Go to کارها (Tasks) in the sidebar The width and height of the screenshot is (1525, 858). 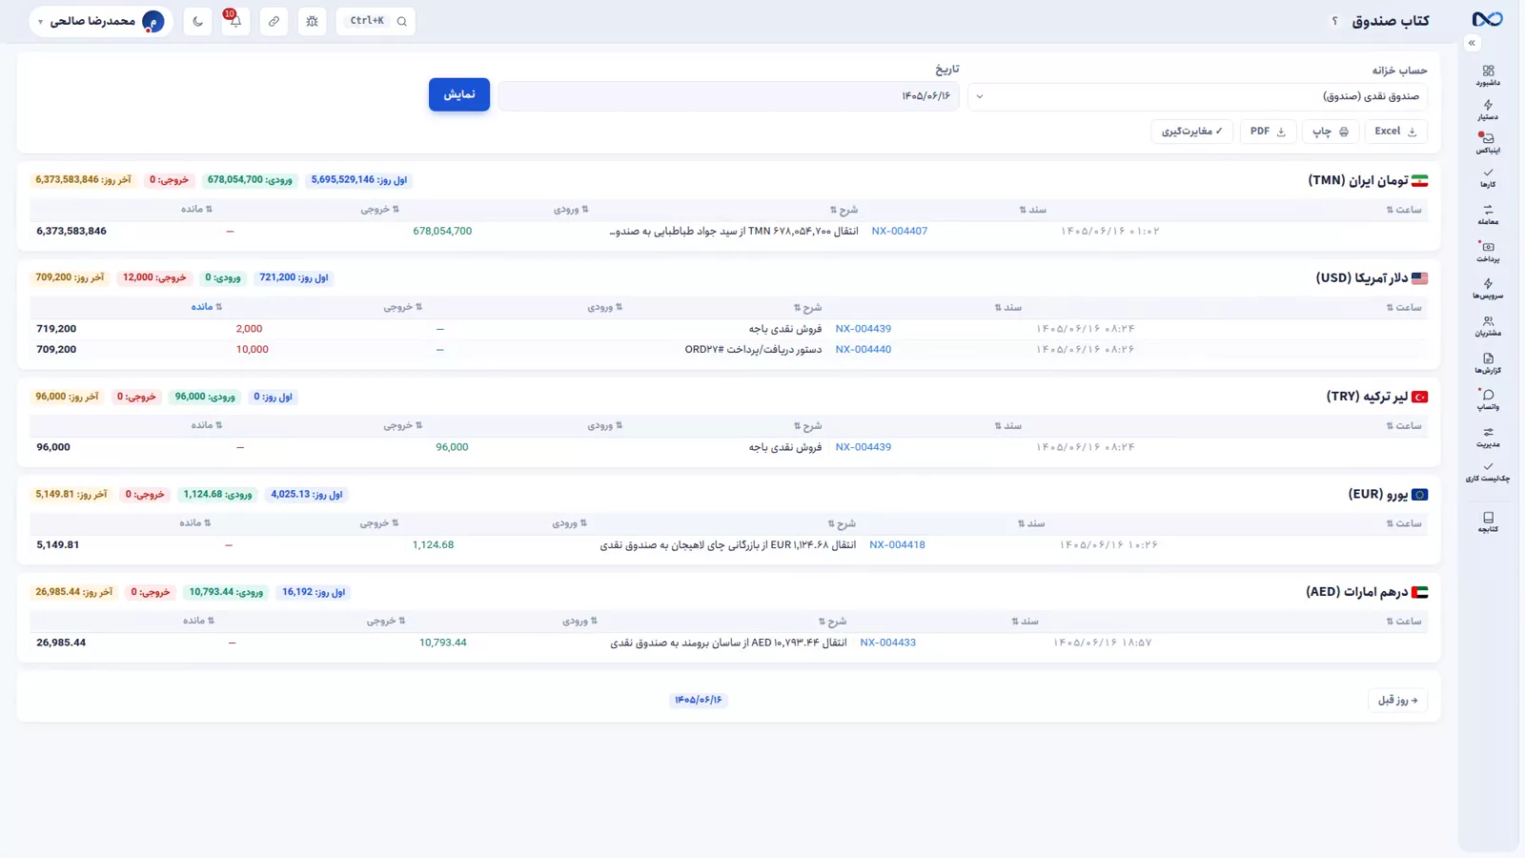[1488, 177]
